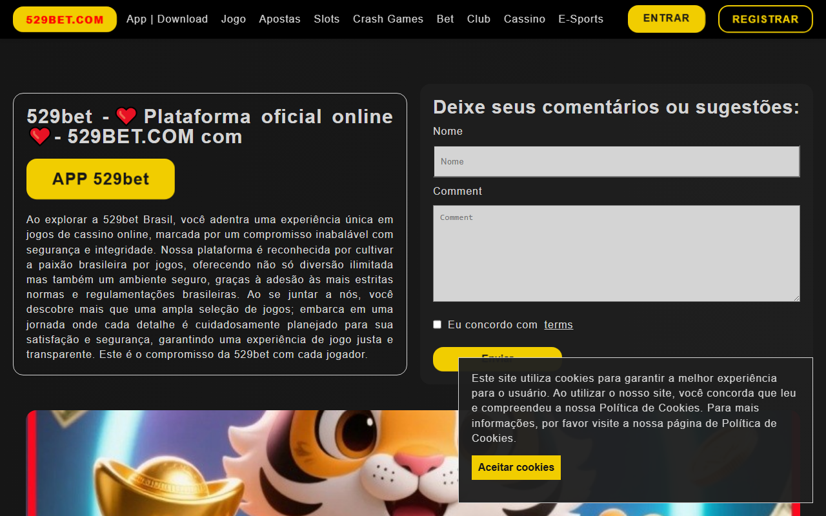
Task: Open the Jogo menu item
Action: pyautogui.click(x=234, y=19)
